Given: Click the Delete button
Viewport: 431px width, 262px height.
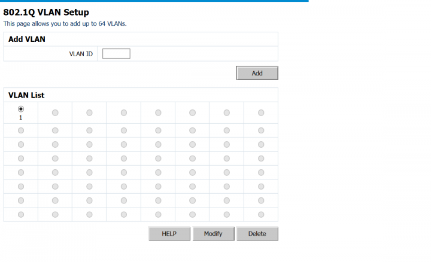Looking at the screenshot, I should click(x=257, y=234).
